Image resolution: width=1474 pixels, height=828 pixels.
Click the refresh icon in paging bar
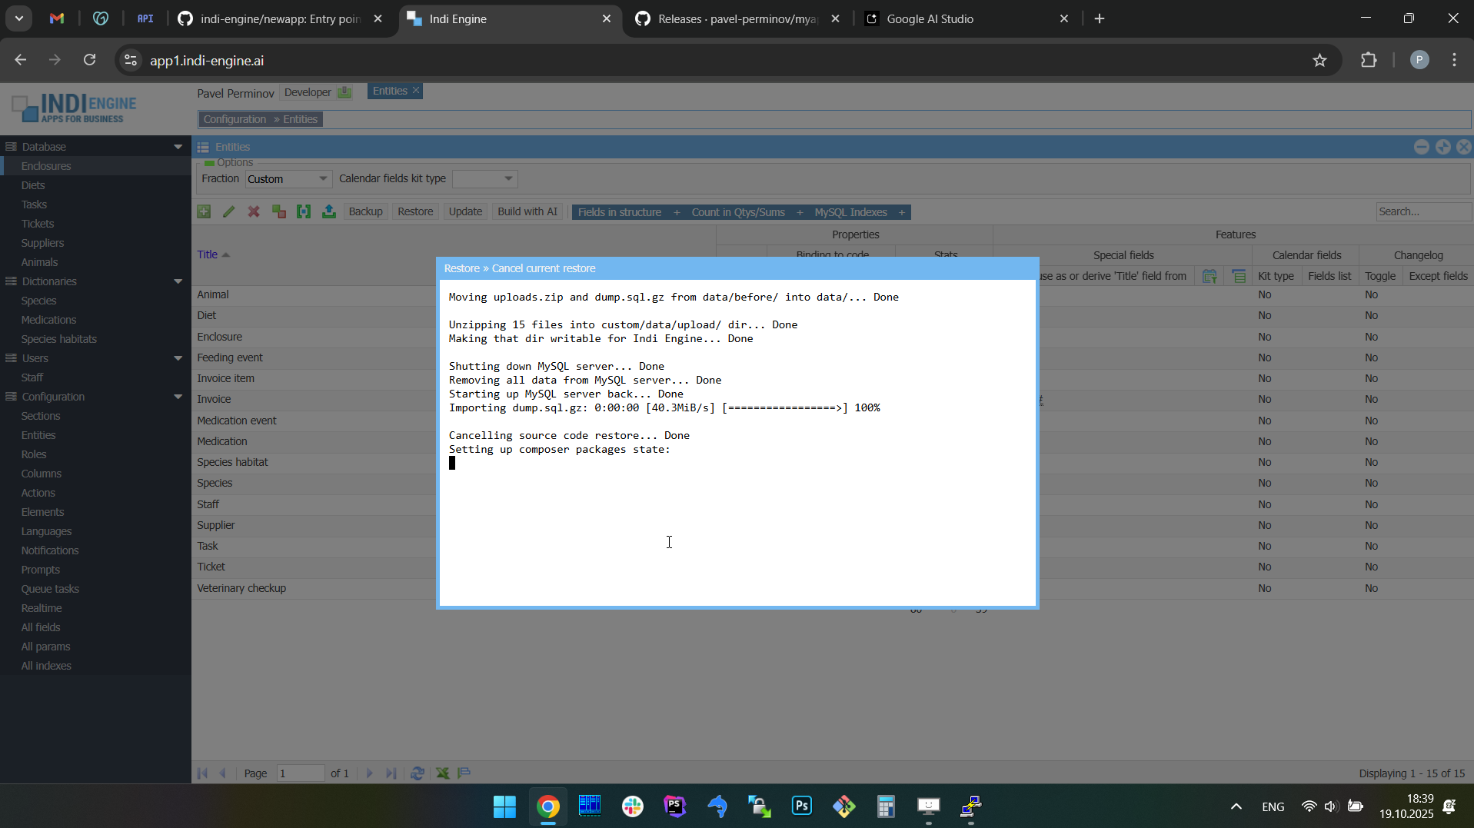(x=418, y=773)
